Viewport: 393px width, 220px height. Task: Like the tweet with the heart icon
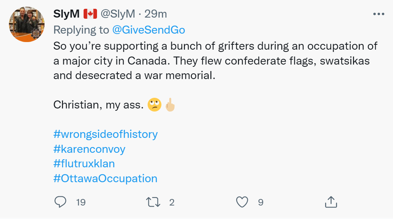(242, 202)
